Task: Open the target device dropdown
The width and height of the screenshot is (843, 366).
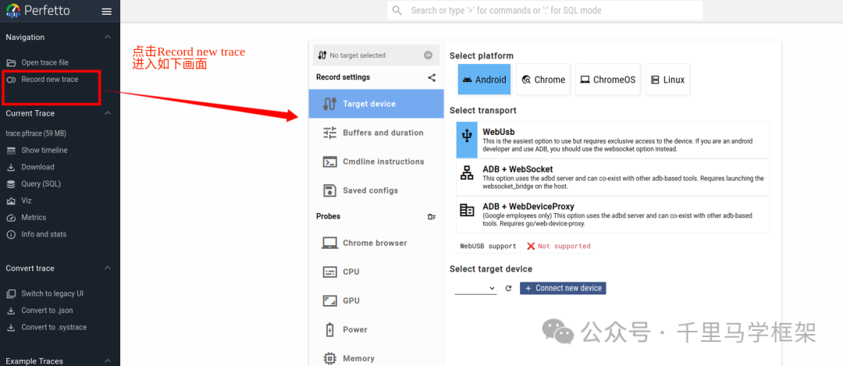Action: [x=476, y=289]
